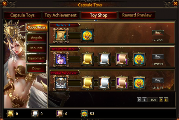Screen dimensions: 179x120
Task: Select gold scroll in Spellcaster Badge row
Action: point(87,59)
